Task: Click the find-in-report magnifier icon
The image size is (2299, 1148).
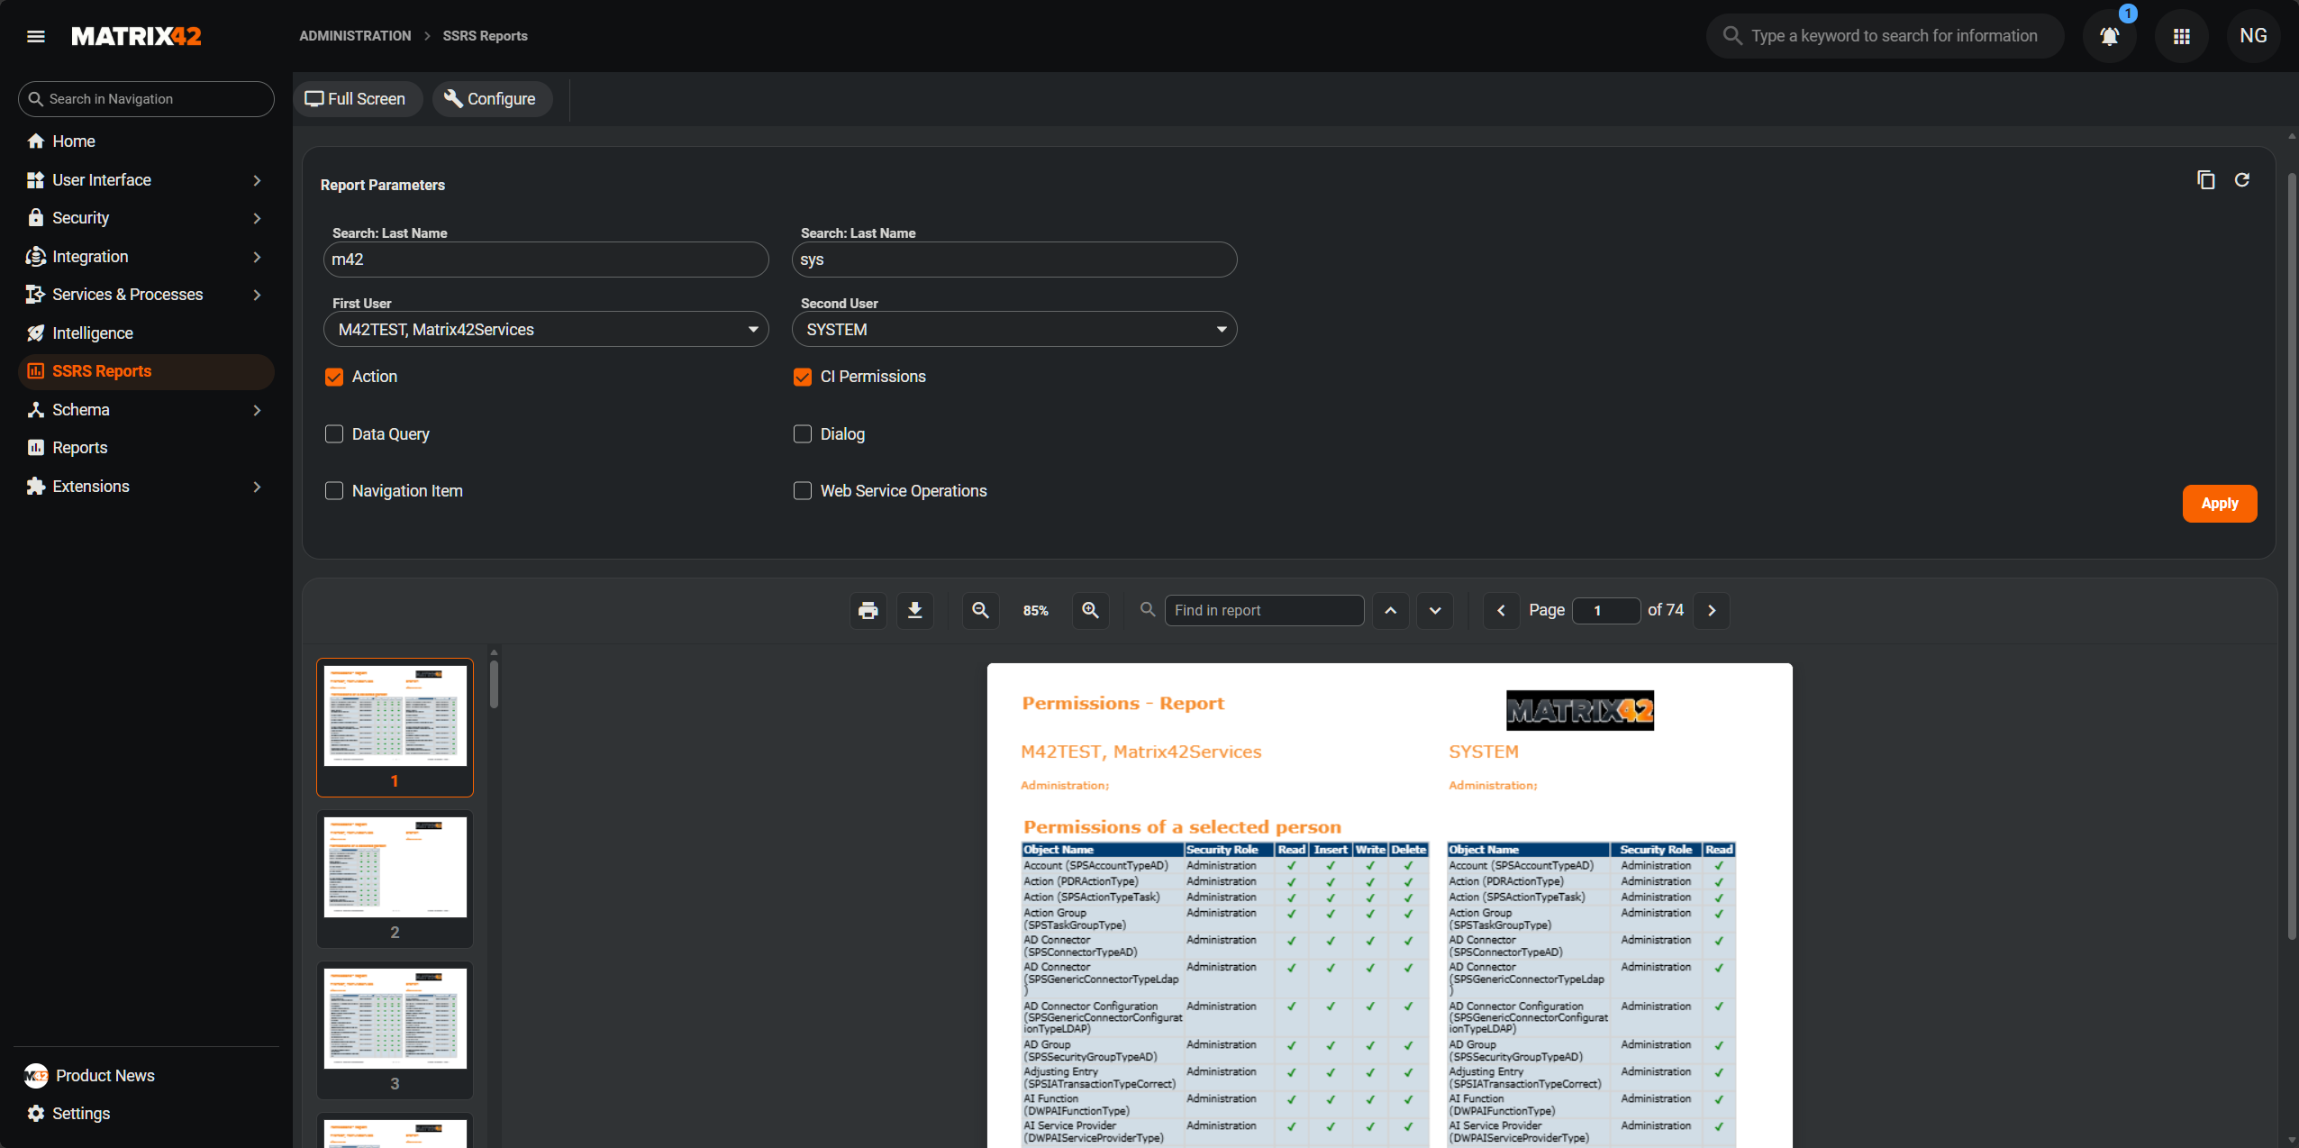Action: pos(1148,610)
